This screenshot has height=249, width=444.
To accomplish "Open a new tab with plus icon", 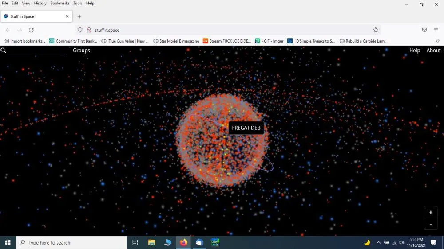I will [x=79, y=16].
